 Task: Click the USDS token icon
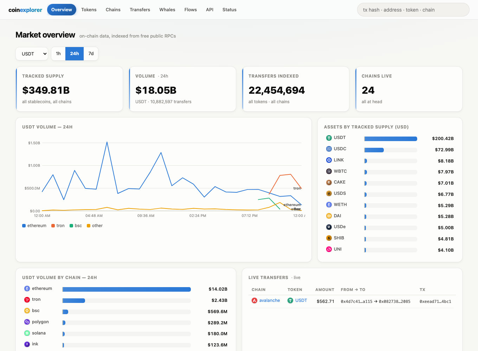click(329, 193)
